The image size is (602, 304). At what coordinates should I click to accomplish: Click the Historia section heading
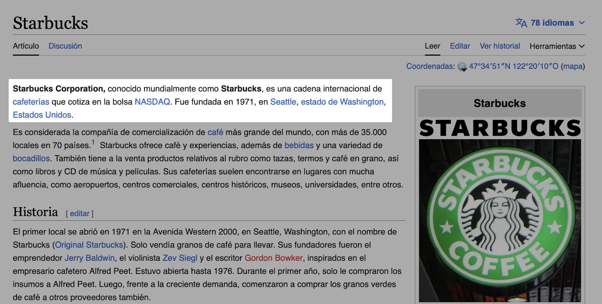pyautogui.click(x=35, y=212)
